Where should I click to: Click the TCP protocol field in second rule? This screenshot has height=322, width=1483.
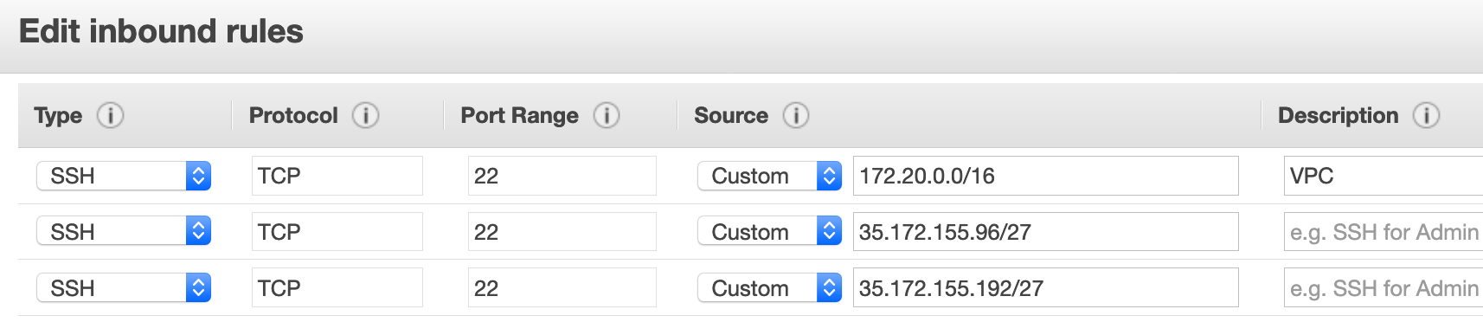337,231
